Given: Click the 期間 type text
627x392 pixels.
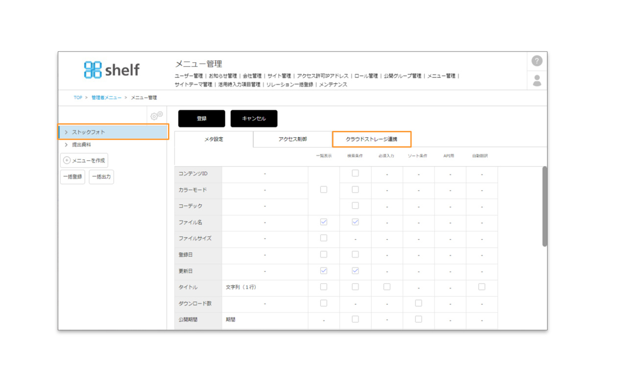Looking at the screenshot, I should click(x=231, y=319).
